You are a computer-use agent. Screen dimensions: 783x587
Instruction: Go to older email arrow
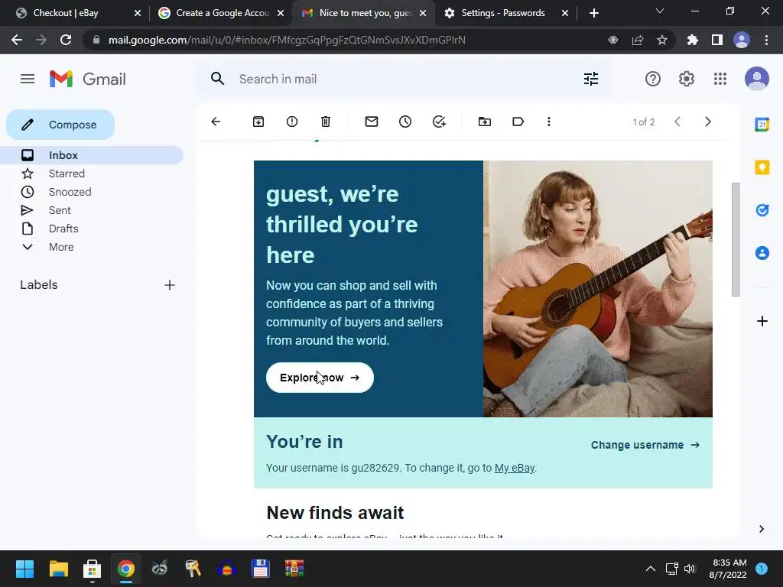(x=707, y=122)
